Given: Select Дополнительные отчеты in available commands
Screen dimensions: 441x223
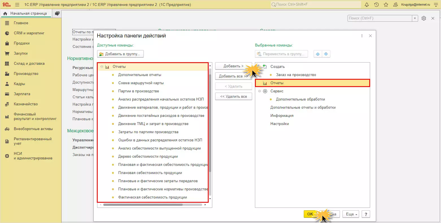Looking at the screenshot, I should coord(140,75).
